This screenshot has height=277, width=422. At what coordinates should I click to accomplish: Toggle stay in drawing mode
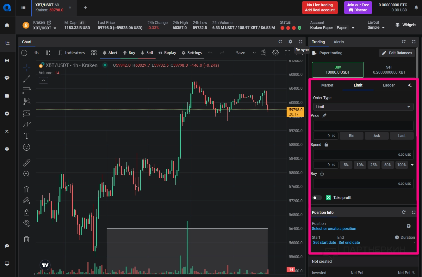[27, 201]
